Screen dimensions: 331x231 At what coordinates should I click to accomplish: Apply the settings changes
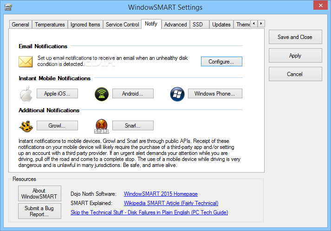pos(295,56)
